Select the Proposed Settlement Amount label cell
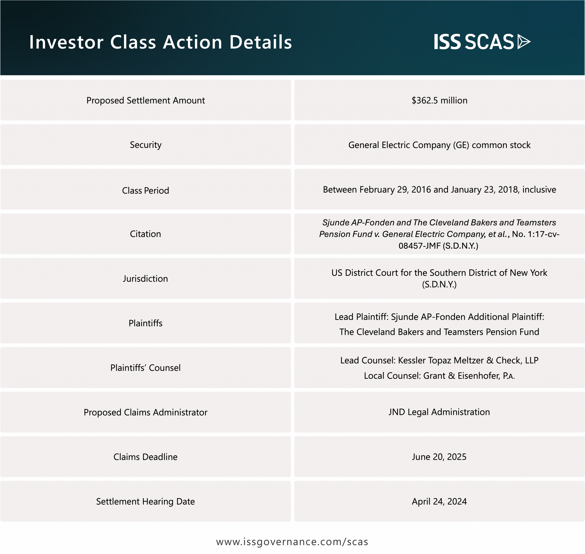 145,100
